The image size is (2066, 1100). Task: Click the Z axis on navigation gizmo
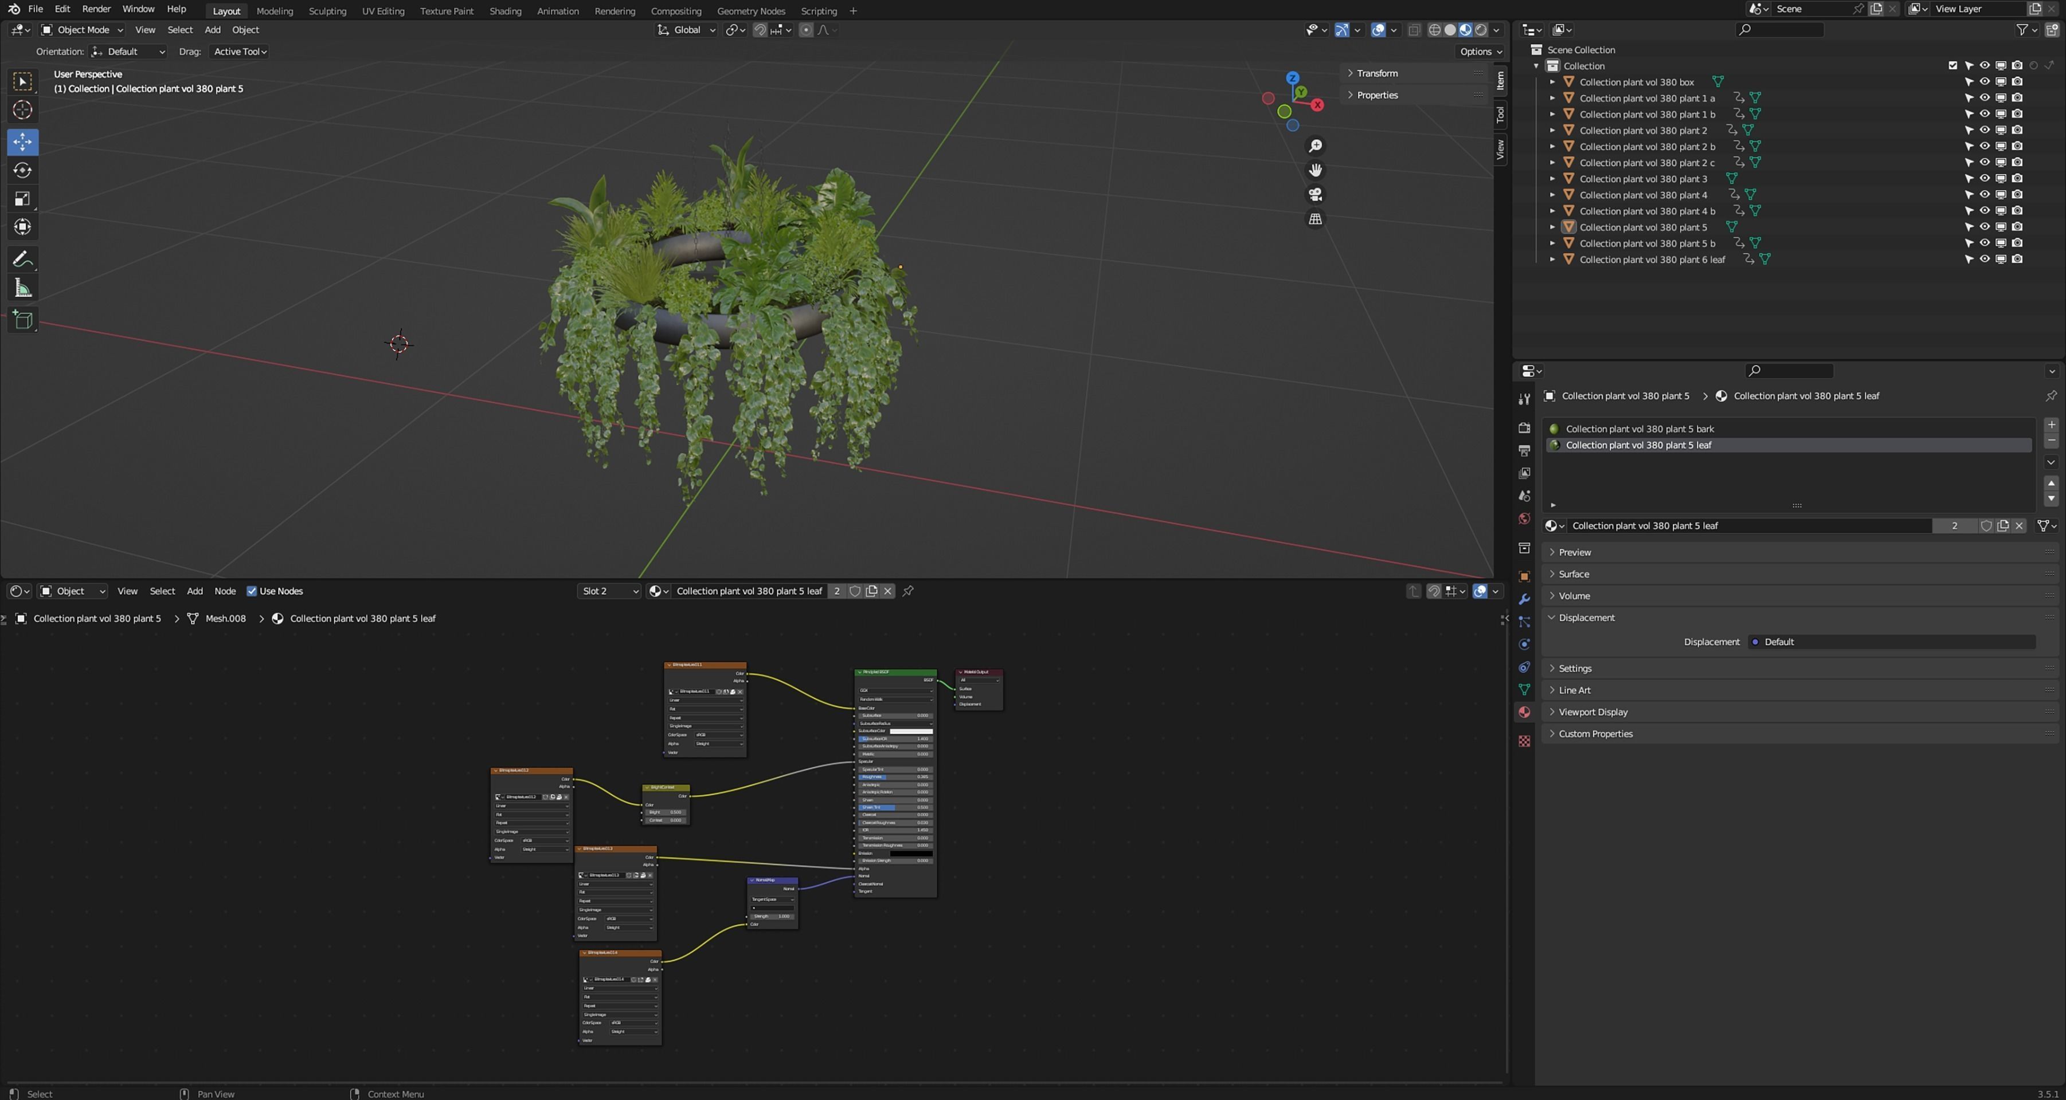[x=1292, y=78]
